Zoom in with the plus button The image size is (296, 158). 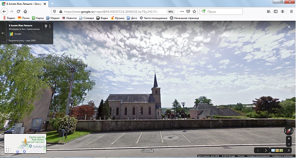coord(289,139)
